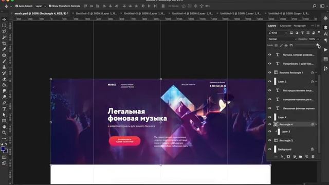
Task: Select the Eyedropper tool
Action: coord(4,49)
